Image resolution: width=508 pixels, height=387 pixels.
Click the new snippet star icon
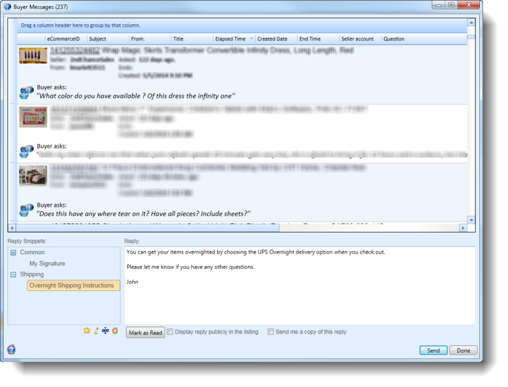tap(87, 330)
